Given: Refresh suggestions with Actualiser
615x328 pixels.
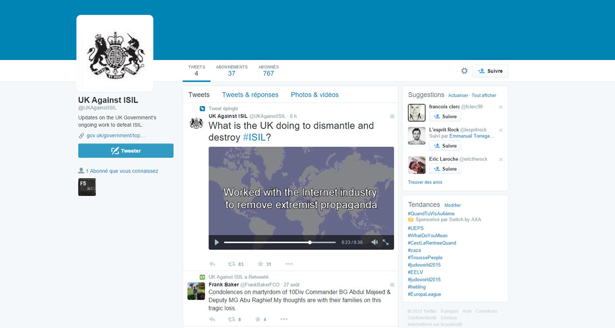Looking at the screenshot, I should click(x=458, y=95).
